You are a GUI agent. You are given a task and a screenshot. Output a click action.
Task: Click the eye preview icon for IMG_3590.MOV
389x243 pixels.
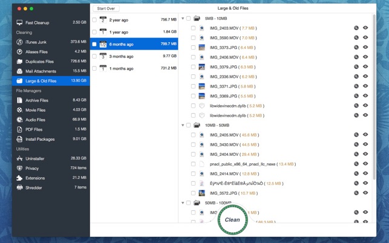(x=365, y=38)
